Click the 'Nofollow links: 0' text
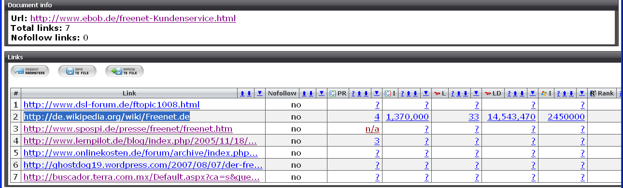Image resolution: width=623 pixels, height=188 pixels. pyautogui.click(x=49, y=37)
